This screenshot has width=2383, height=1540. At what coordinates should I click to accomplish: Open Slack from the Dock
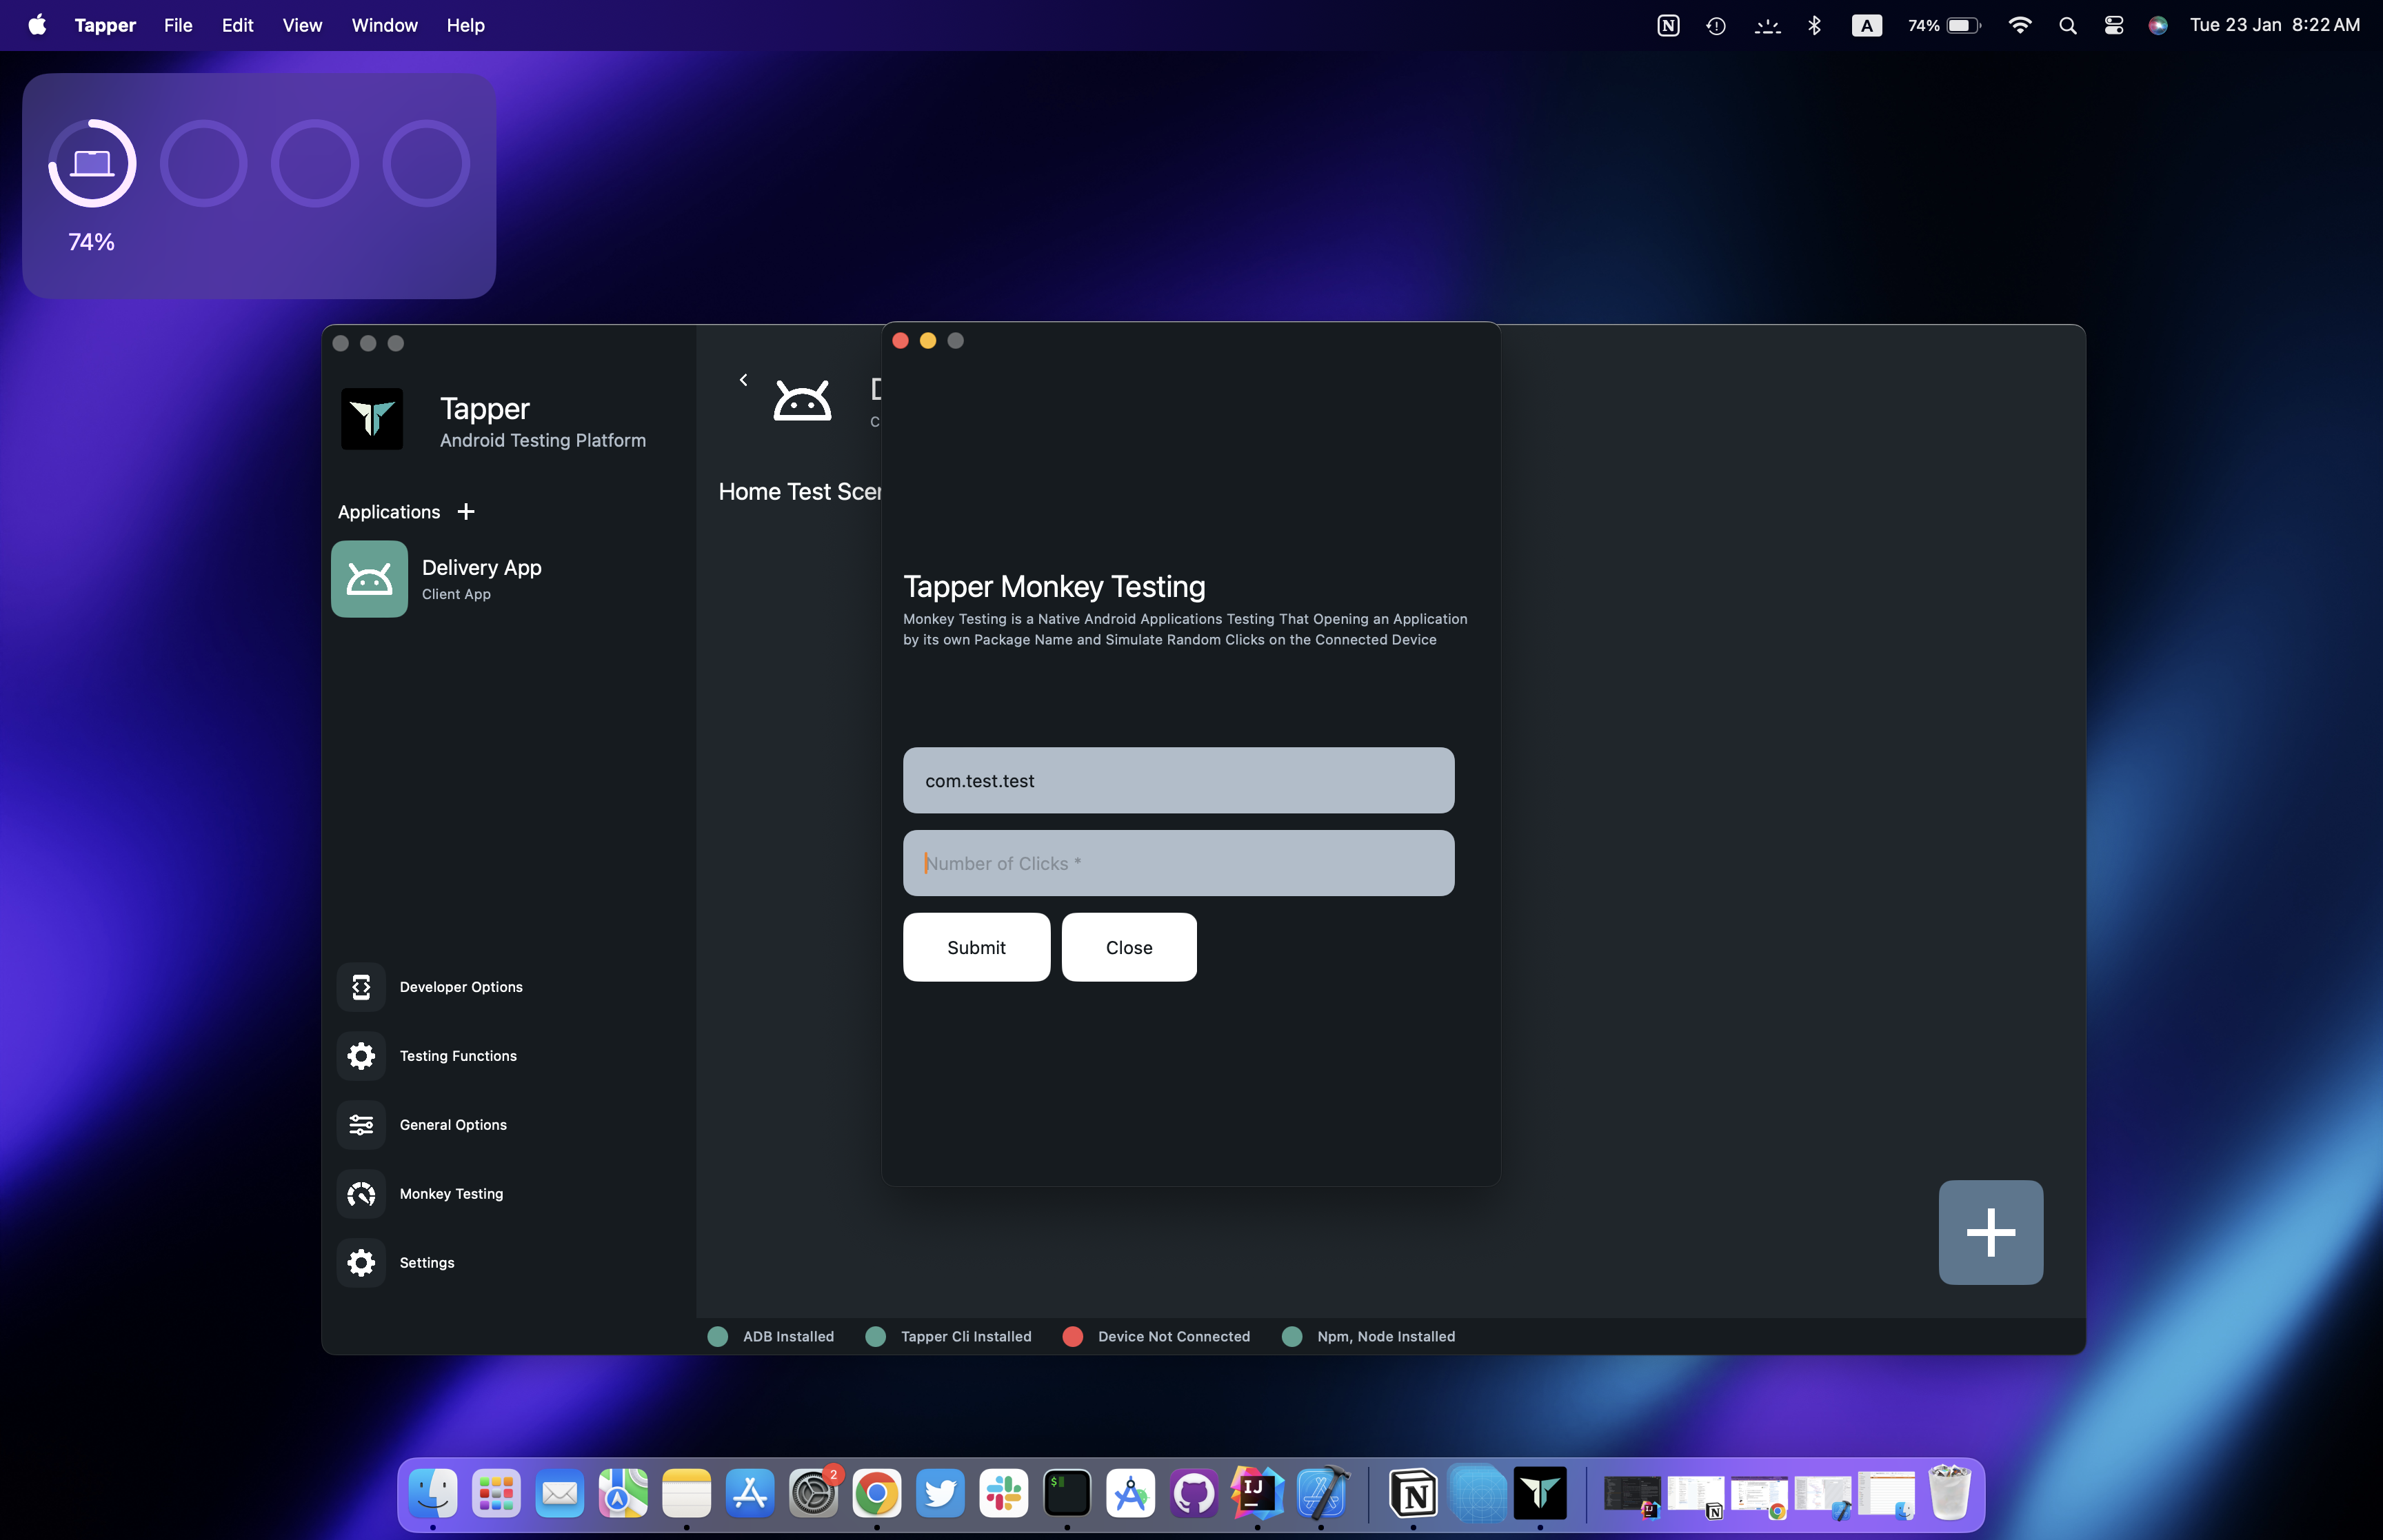click(x=1004, y=1494)
